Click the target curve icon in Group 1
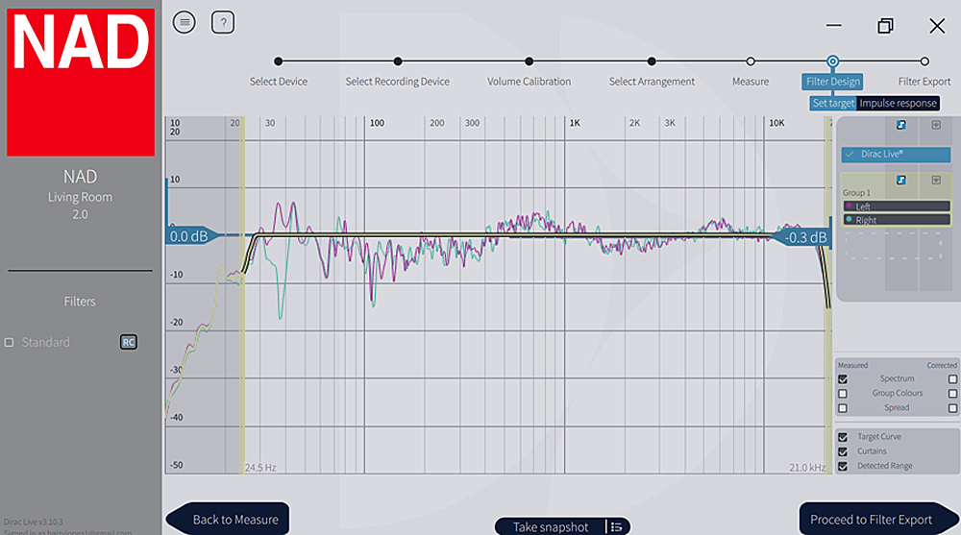 tap(901, 180)
